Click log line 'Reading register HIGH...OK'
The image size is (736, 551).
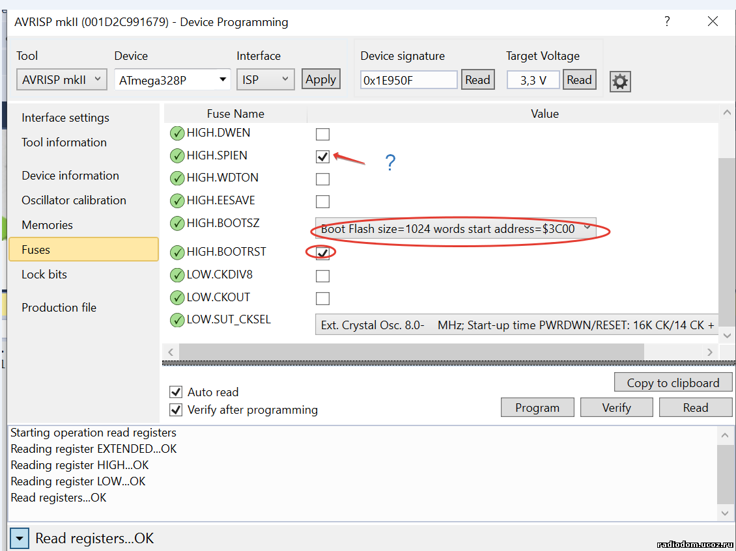79,465
